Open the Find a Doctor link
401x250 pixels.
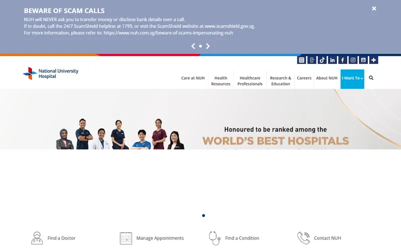click(x=61, y=238)
